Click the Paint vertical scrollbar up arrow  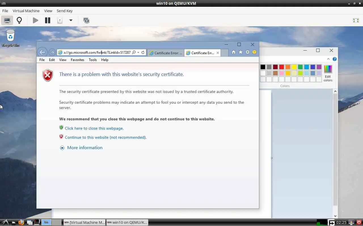pyautogui.click(x=335, y=91)
